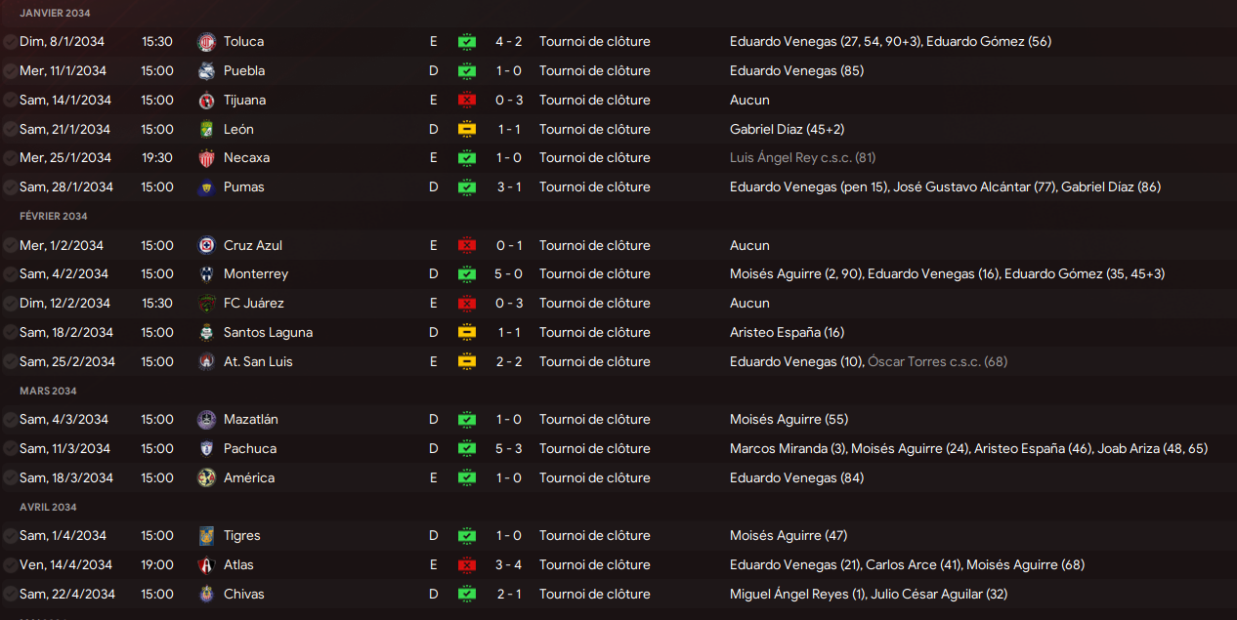1237x620 pixels.
Task: Click the FÉVRIER 2034 month header
Action: coord(54,217)
